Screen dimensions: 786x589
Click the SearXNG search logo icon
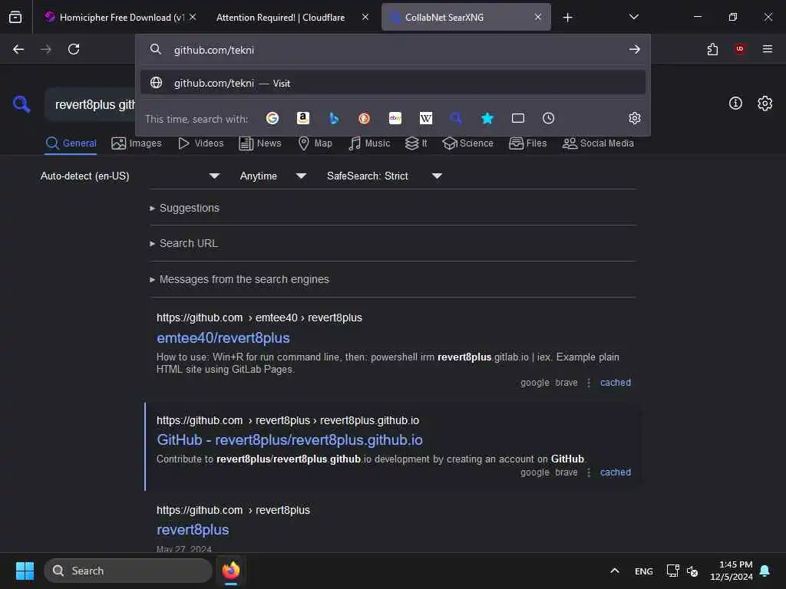click(21, 104)
